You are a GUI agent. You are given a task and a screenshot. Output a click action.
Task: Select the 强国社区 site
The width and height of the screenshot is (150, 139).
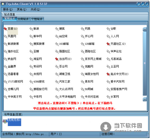(65, 52)
